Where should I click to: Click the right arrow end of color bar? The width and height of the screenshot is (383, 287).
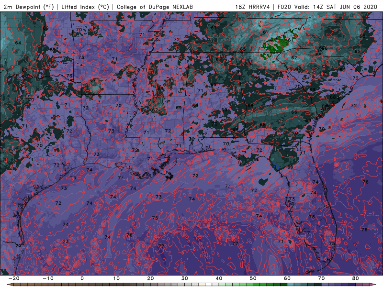pos(373,285)
